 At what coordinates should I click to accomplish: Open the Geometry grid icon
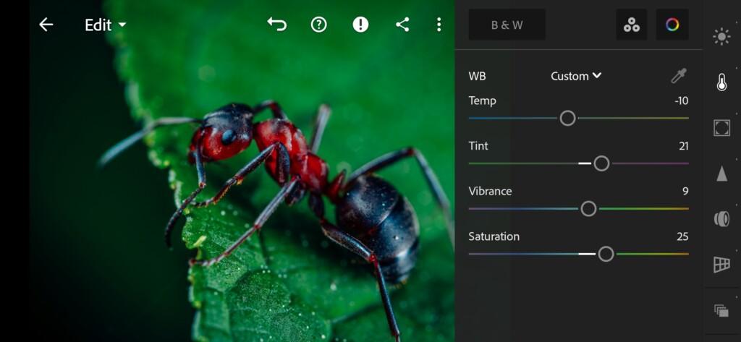click(x=721, y=265)
